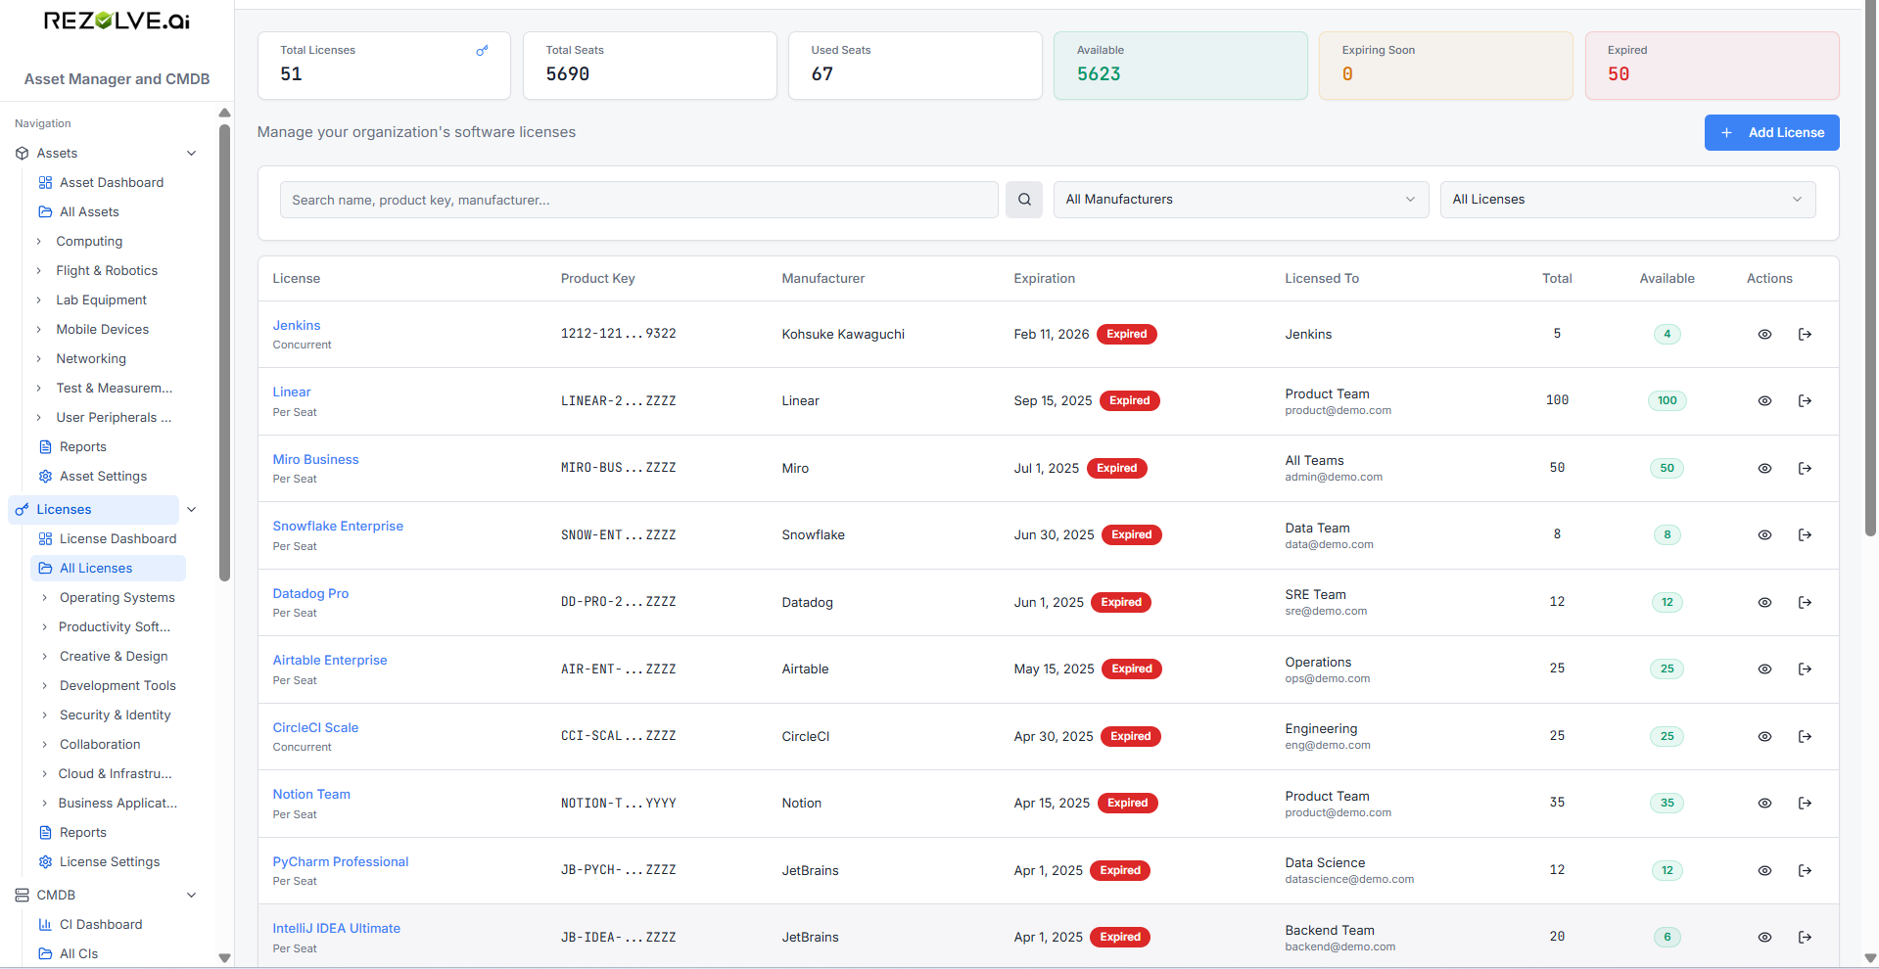Click the Reports document icon under Licenses

tap(45, 833)
